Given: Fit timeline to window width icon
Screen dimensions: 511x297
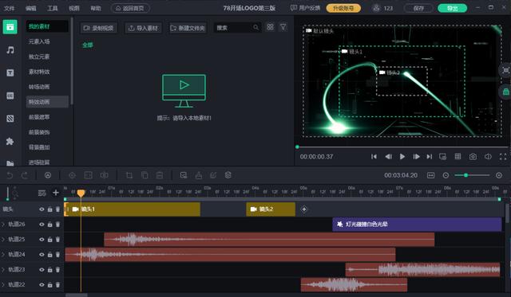Looking at the screenshot, I should 431,175.
